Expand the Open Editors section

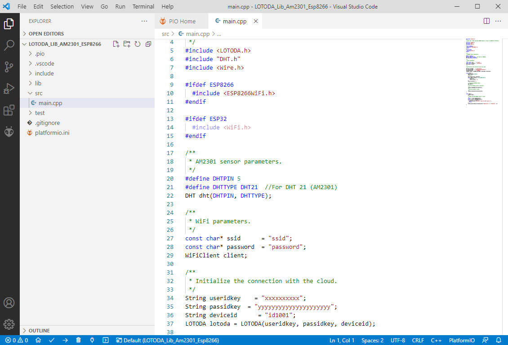pos(87,34)
